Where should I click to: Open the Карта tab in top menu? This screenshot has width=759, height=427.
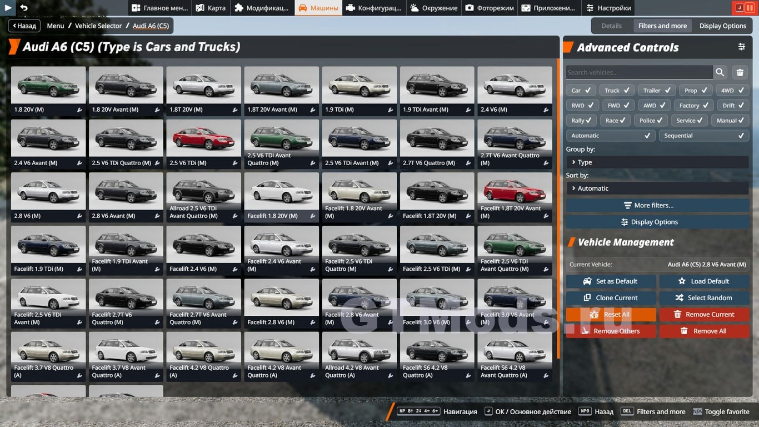(x=211, y=8)
